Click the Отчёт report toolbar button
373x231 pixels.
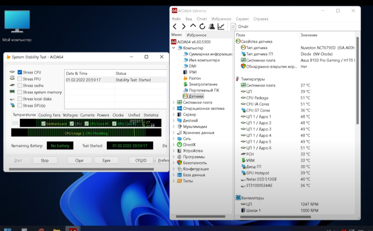(x=240, y=27)
